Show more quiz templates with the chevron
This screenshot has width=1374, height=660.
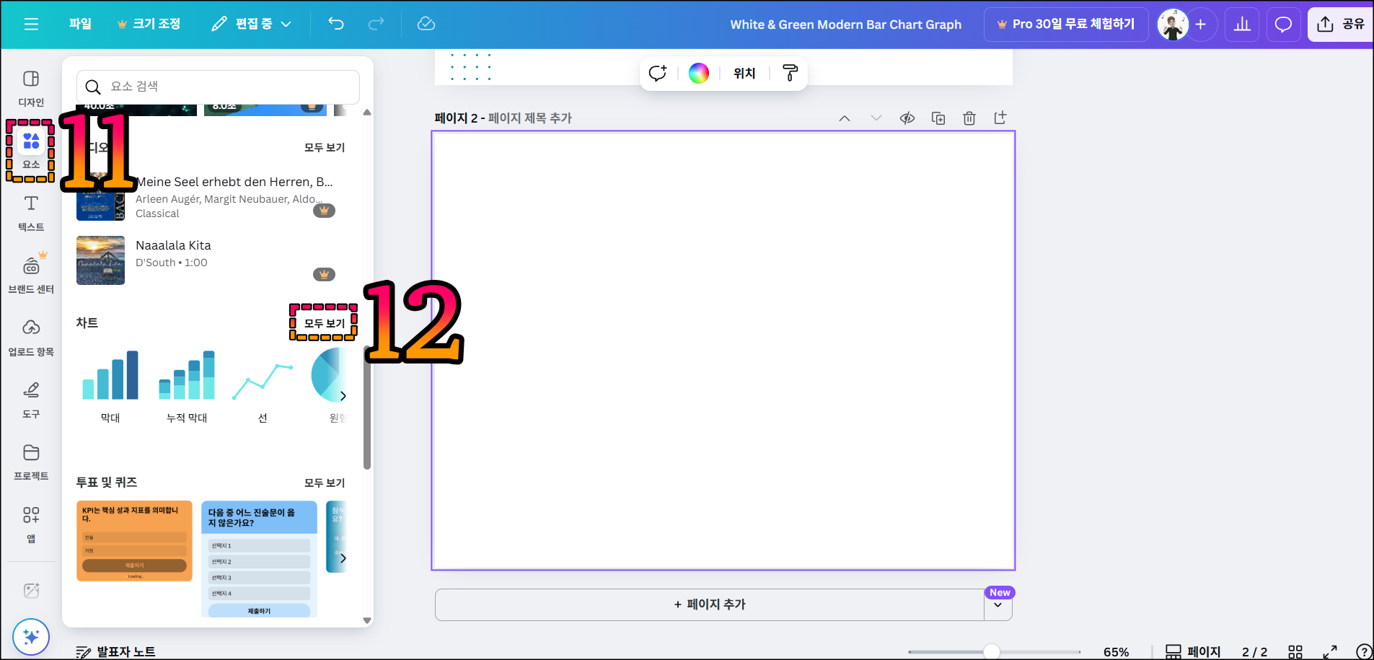[343, 558]
